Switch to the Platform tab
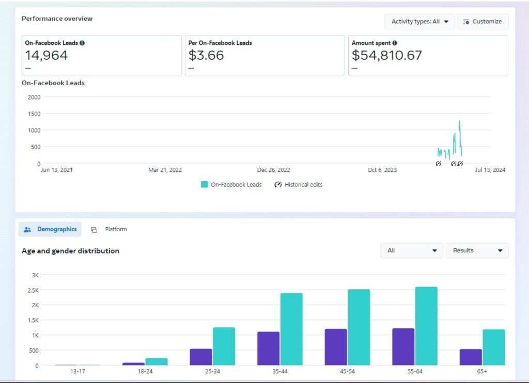Viewport: 529px width, 383px height. (109, 229)
